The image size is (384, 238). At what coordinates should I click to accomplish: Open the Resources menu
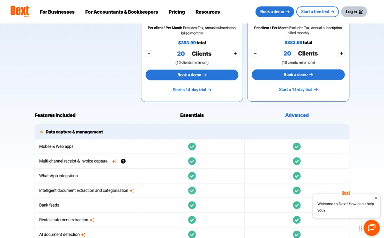tap(207, 12)
